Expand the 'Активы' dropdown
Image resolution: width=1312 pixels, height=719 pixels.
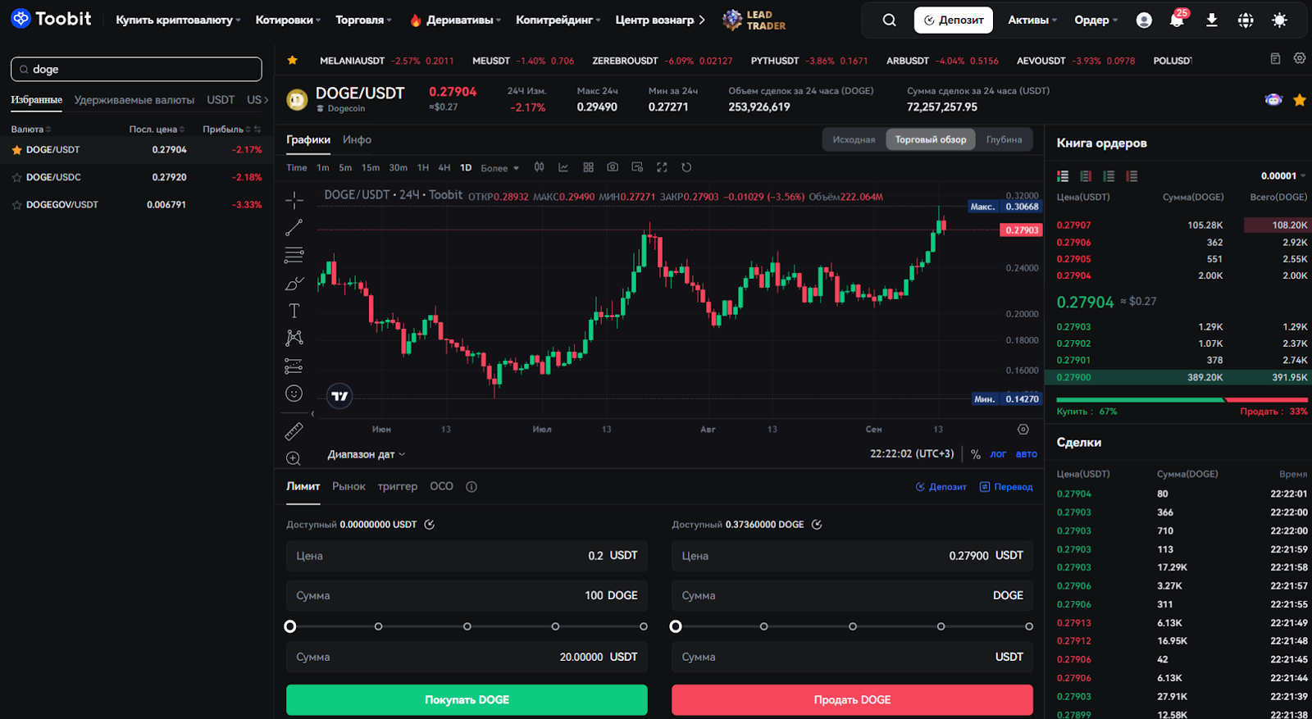[1032, 20]
